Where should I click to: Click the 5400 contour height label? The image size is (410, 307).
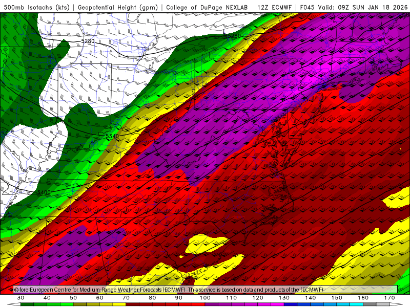[44, 193]
